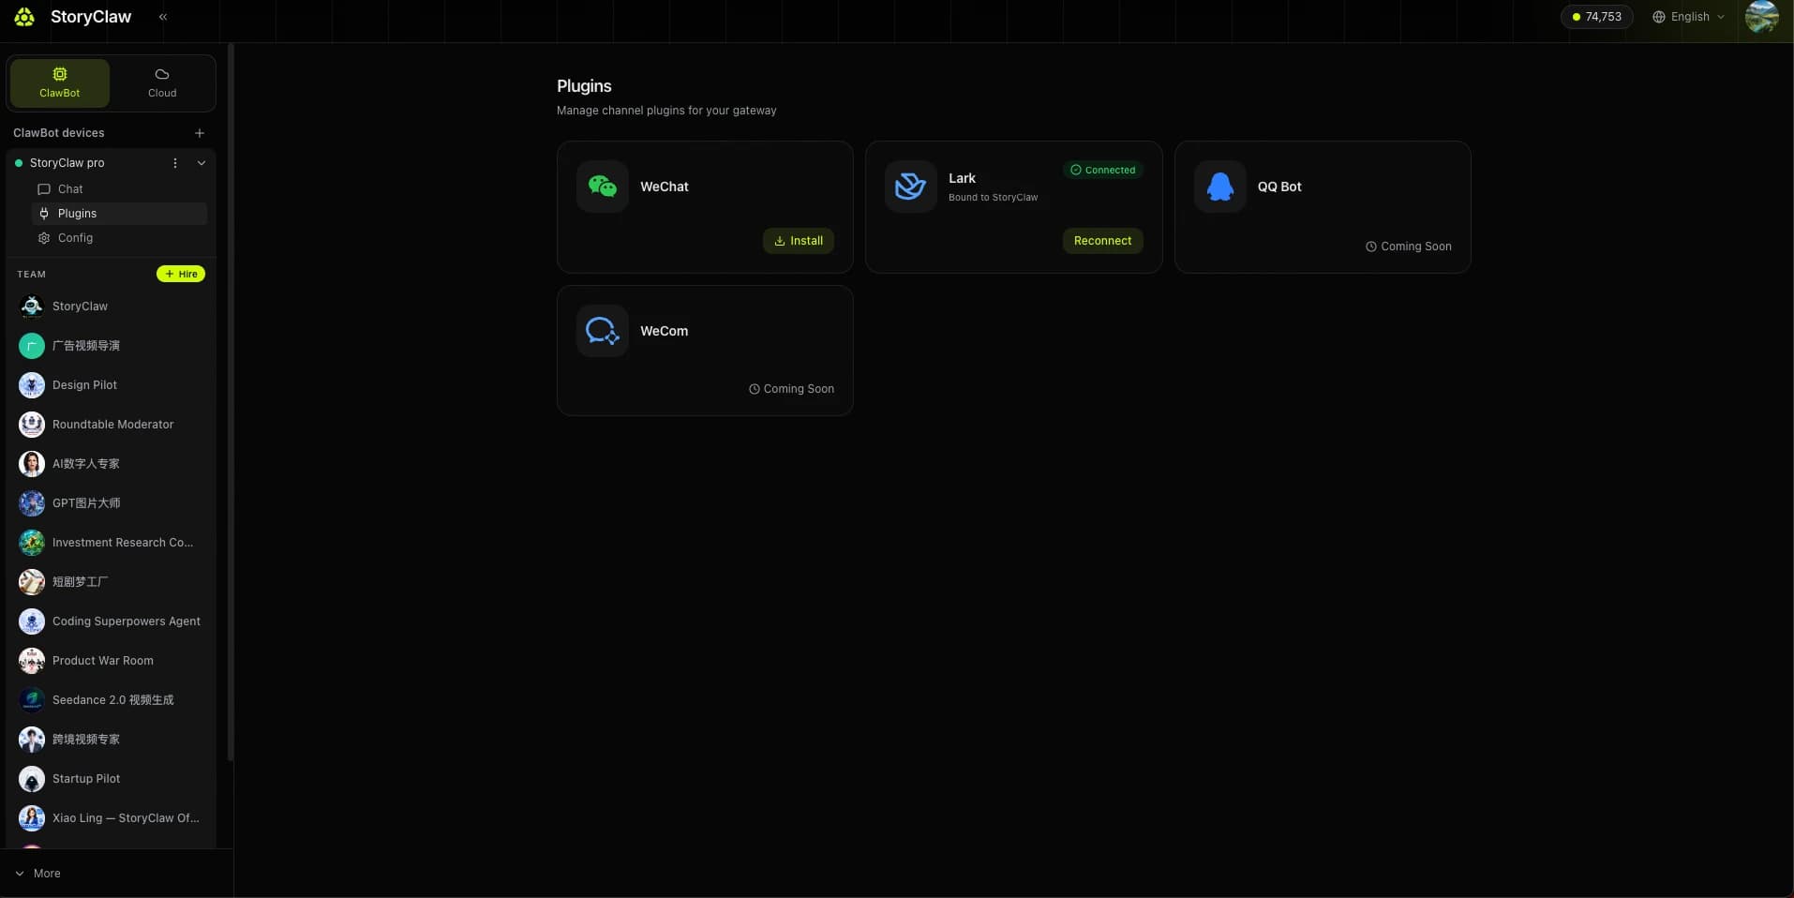This screenshot has height=898, width=1794.
Task: Open the ClawBot tab
Action: click(60, 82)
